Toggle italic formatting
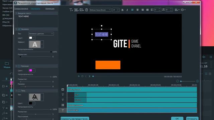 127,10
